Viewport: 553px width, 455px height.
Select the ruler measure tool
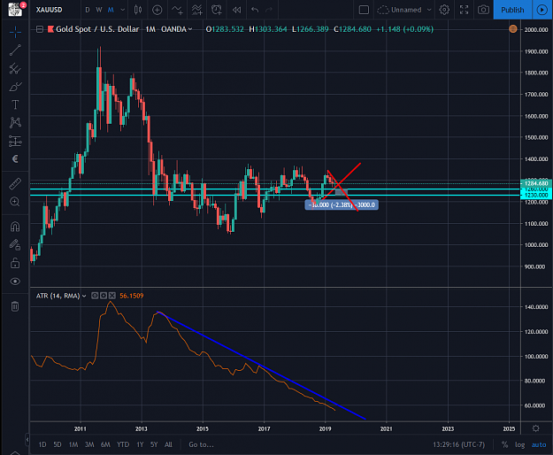[x=15, y=184]
